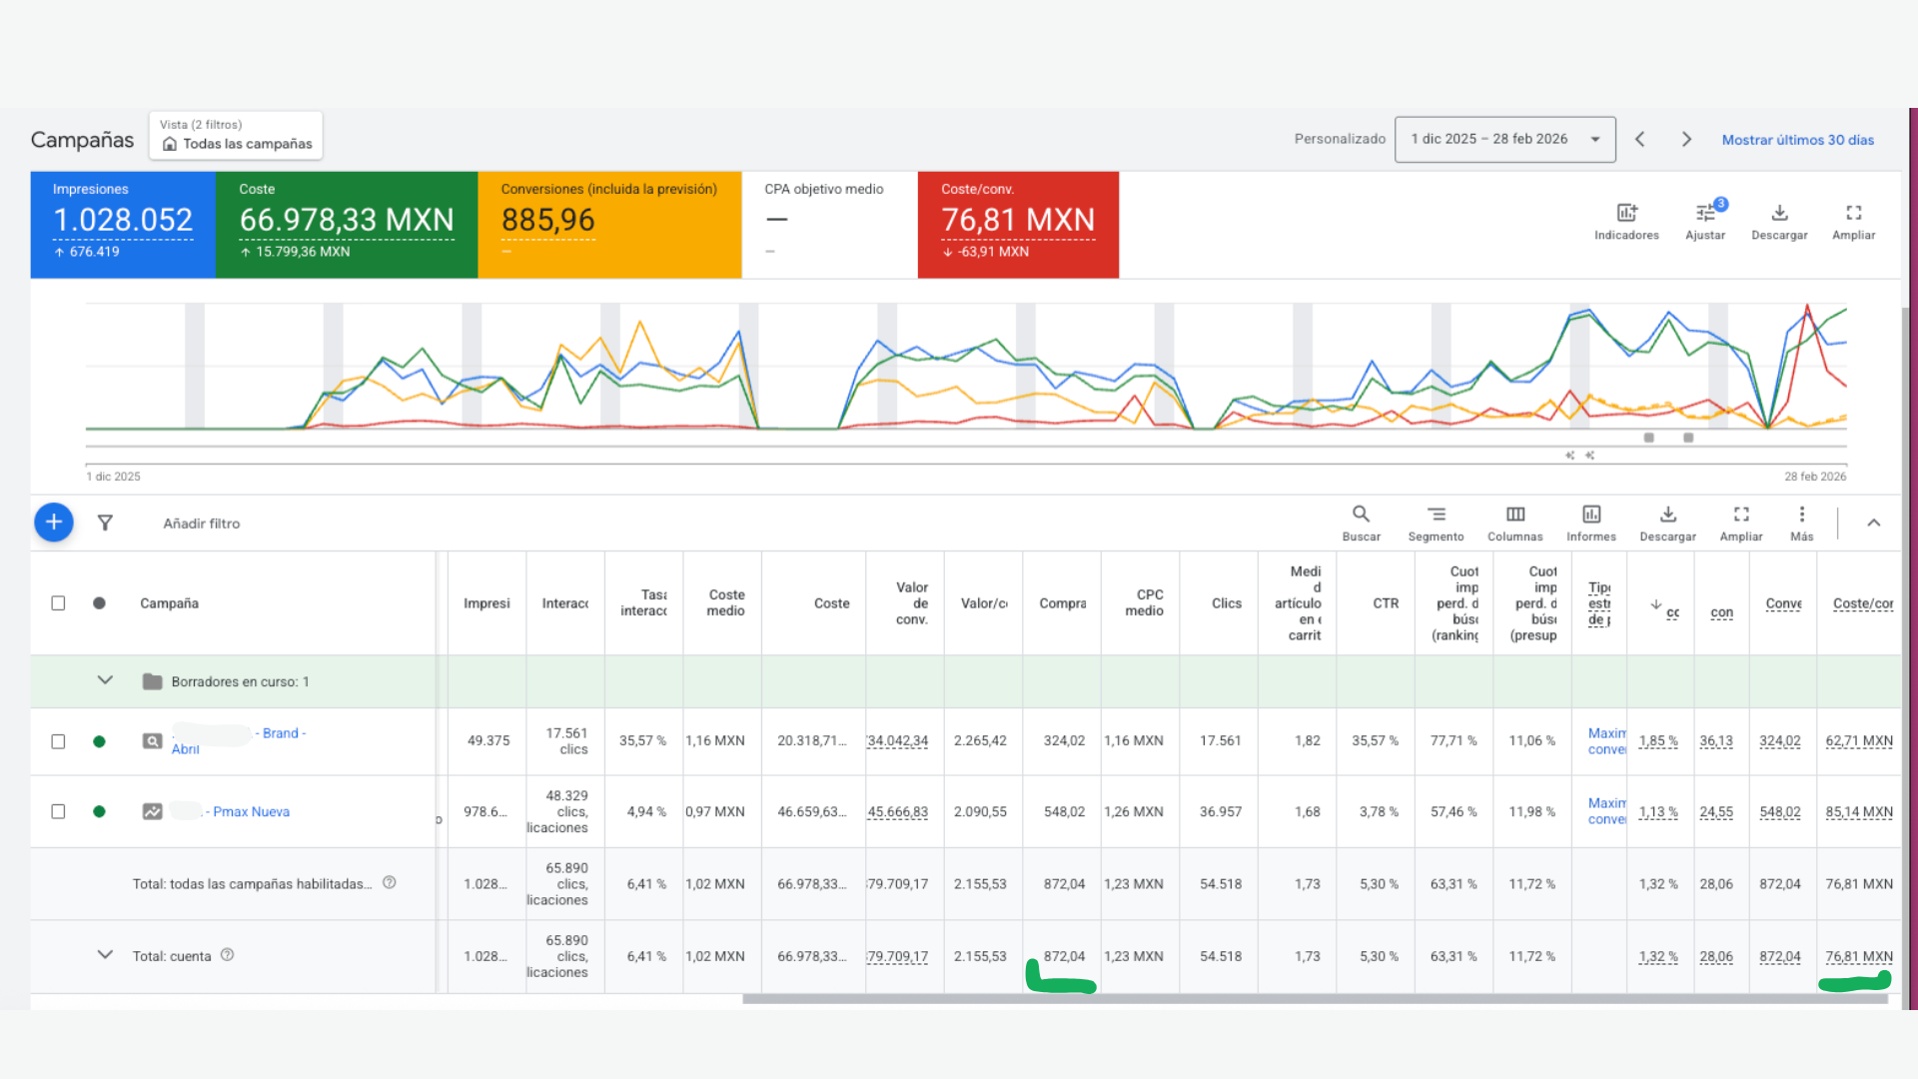The width and height of the screenshot is (1918, 1079).
Task: Tick the Pmax Nueva row checkbox
Action: click(x=58, y=811)
